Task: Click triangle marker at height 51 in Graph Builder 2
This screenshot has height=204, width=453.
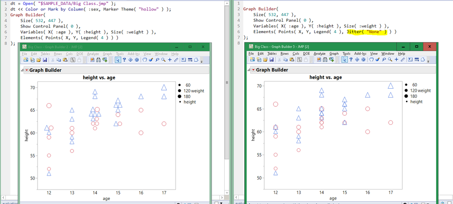Action: click(x=49, y=174)
